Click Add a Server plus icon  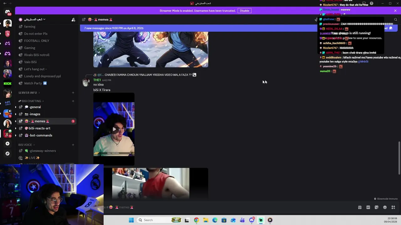[8, 144]
